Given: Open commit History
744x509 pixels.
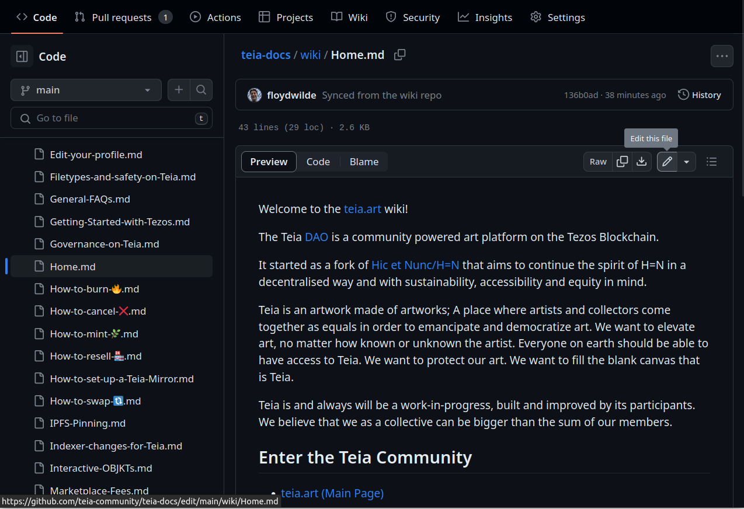Looking at the screenshot, I should (699, 95).
